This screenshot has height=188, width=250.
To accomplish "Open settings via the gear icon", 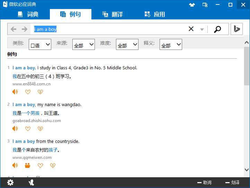I will [10, 182].
